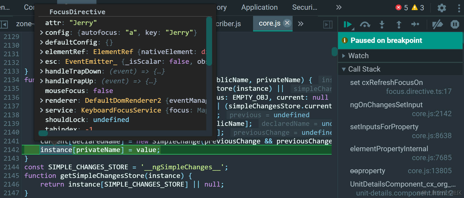
Task: Step out of current function
Action: (x=399, y=25)
